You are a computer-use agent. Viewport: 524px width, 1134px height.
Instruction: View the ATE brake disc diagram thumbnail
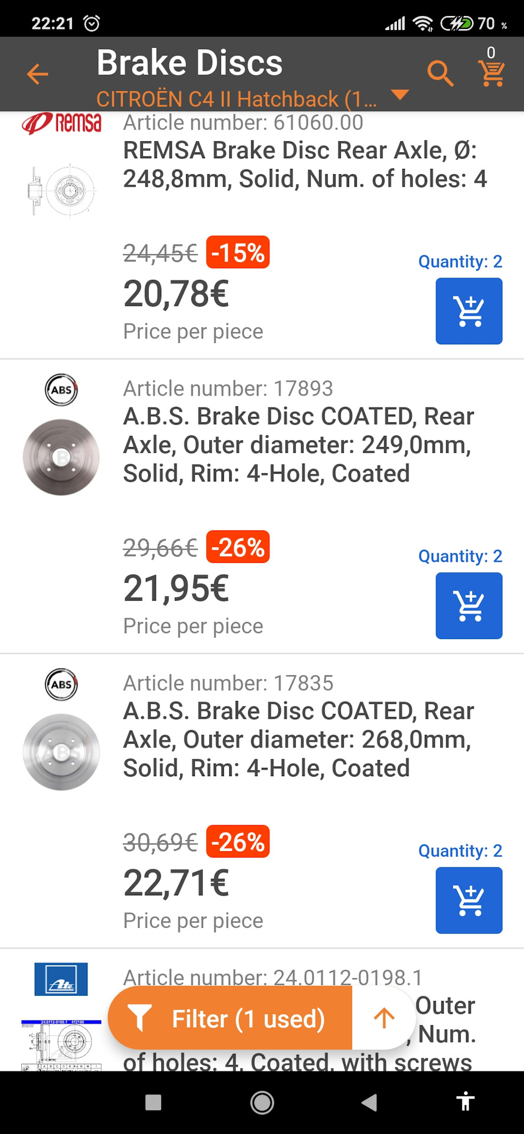pos(61,1044)
